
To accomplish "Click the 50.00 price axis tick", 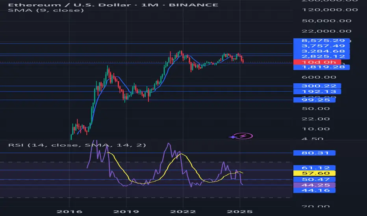I will (316, 108).
